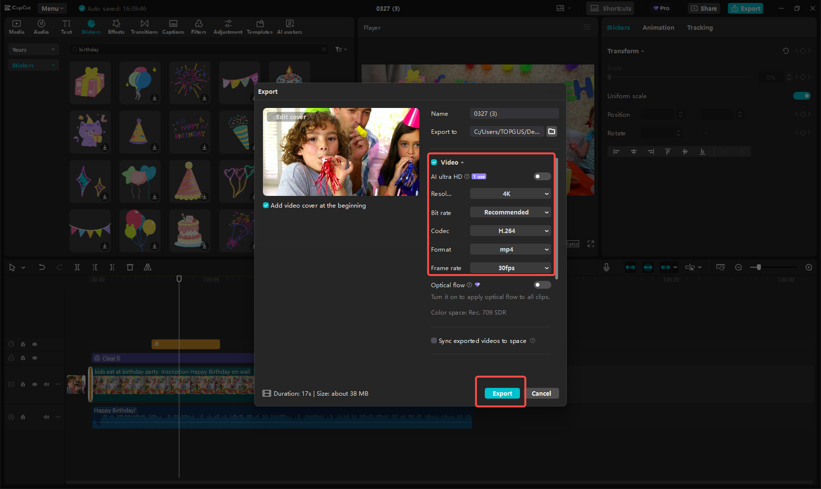Cancel the Export dialog
The height and width of the screenshot is (489, 821).
(541, 393)
